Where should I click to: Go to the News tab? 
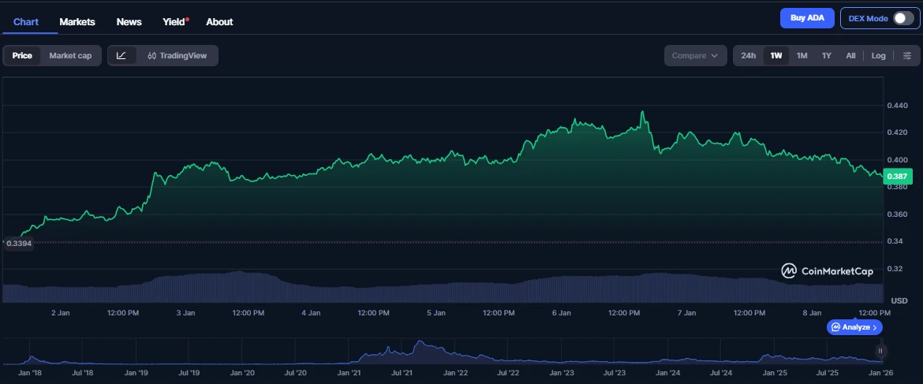coord(129,21)
